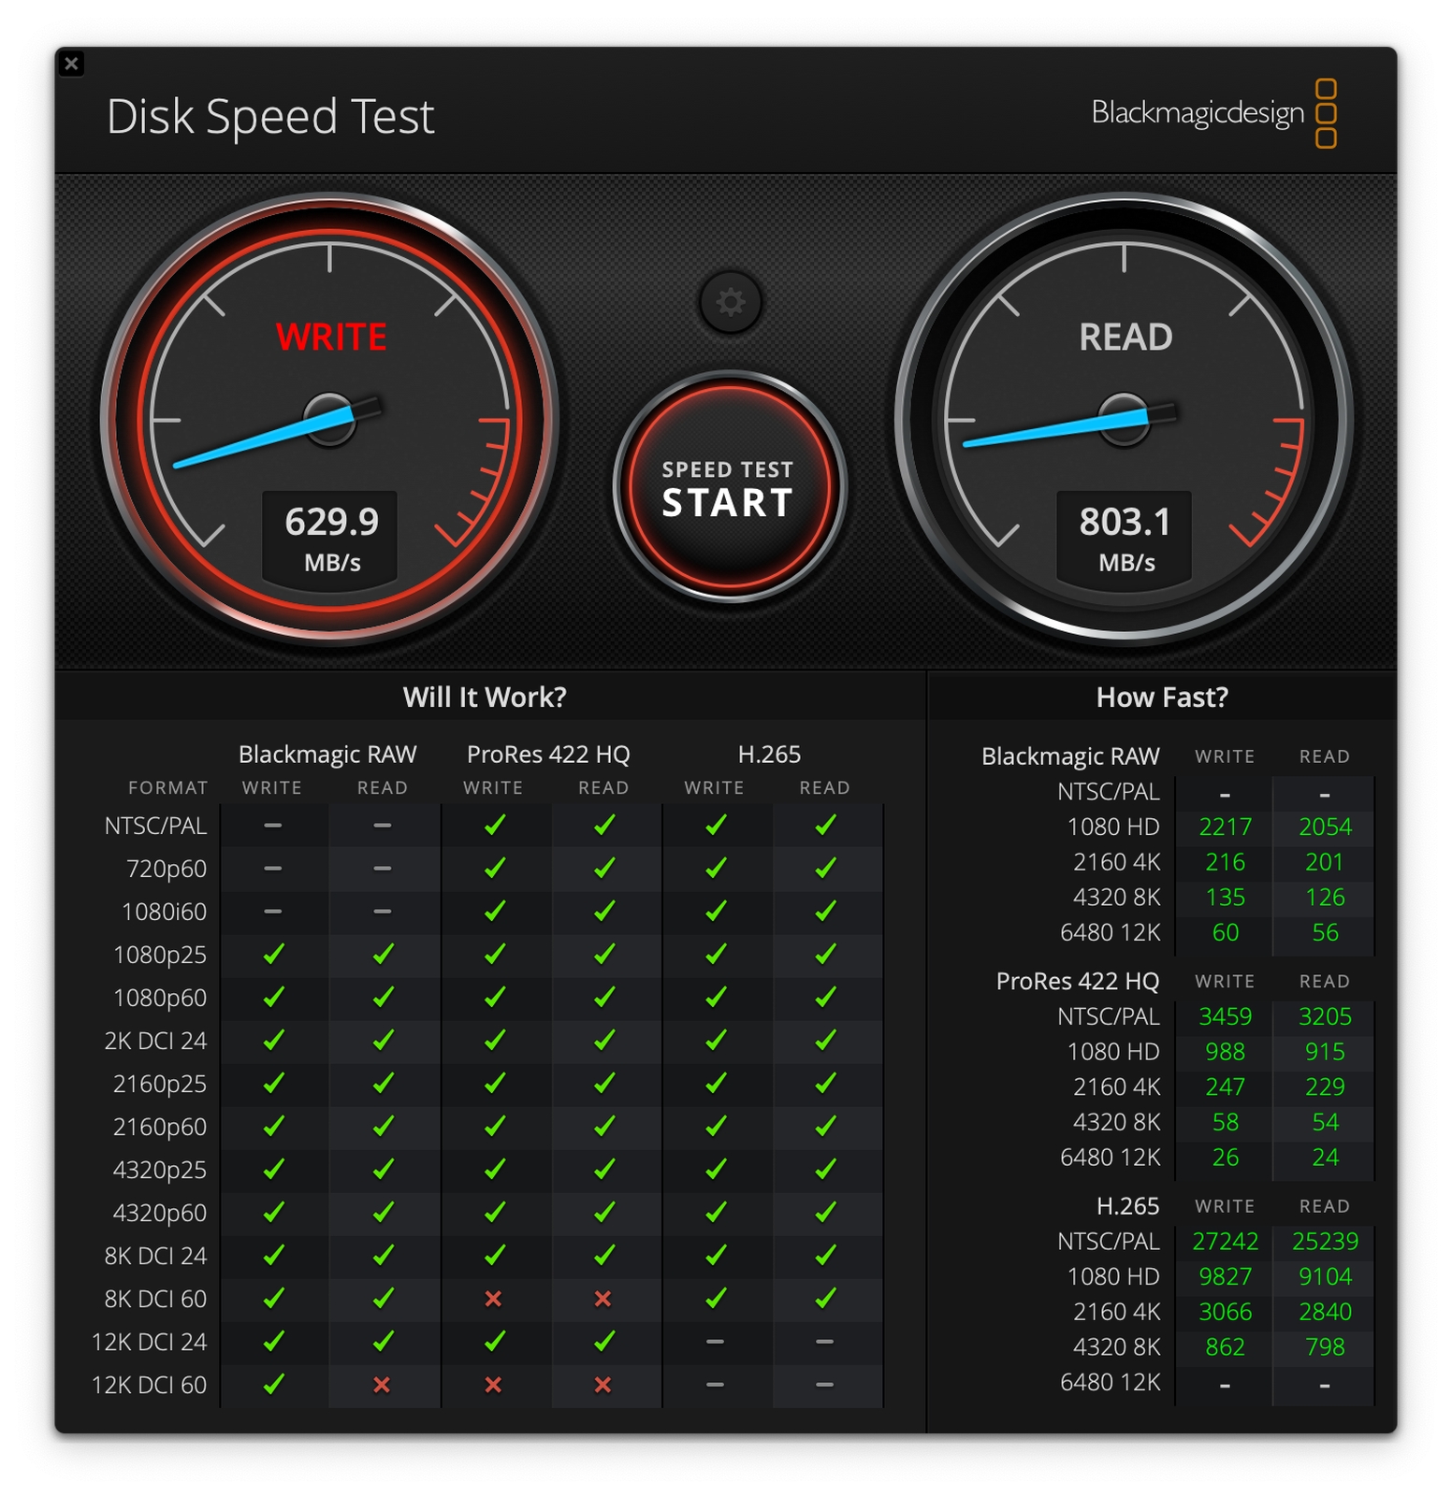This screenshot has height=1496, width=1452.
Task: Click H.265 1080 HD write value 9827
Action: [1226, 1276]
